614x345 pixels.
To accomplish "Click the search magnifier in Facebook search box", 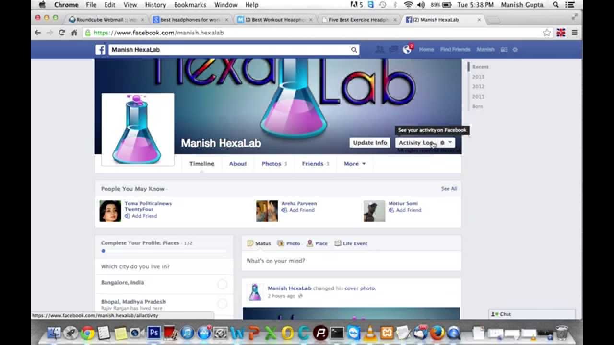I will click(x=354, y=49).
